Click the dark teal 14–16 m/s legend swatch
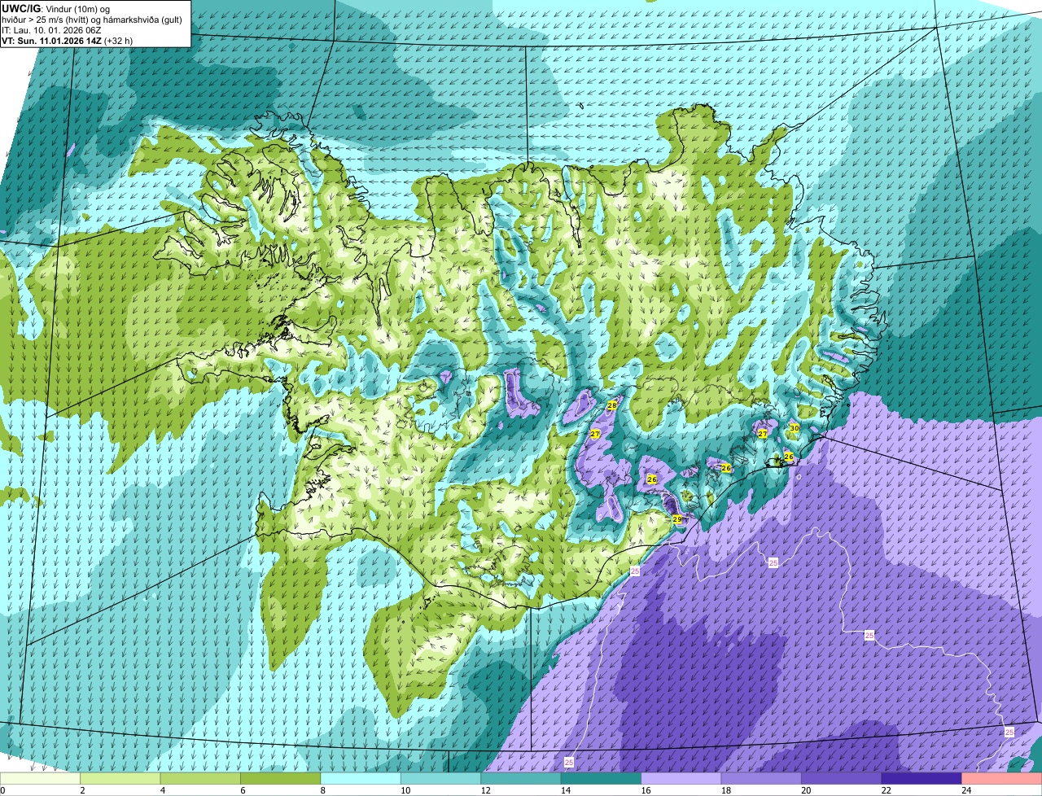The height and width of the screenshot is (796, 1042). click(602, 779)
